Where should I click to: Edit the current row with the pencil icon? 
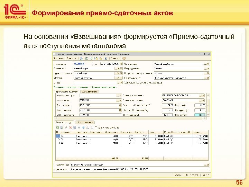pos(66,127)
